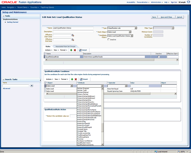Click the Description input field
191x153 pixels.
(73, 31)
